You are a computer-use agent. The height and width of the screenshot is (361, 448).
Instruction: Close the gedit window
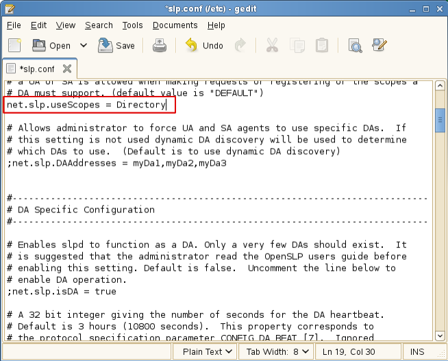tap(440, 9)
